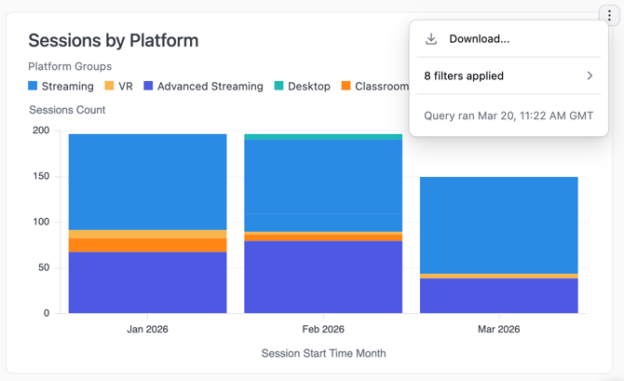Toggle the Streaming series legend label
Viewport: 624px width, 381px height.
(67, 87)
